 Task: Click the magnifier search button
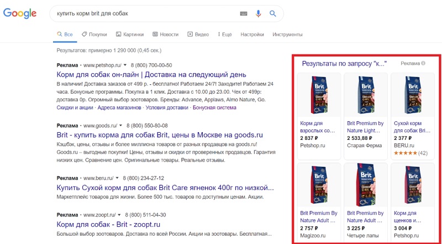pos(272,13)
